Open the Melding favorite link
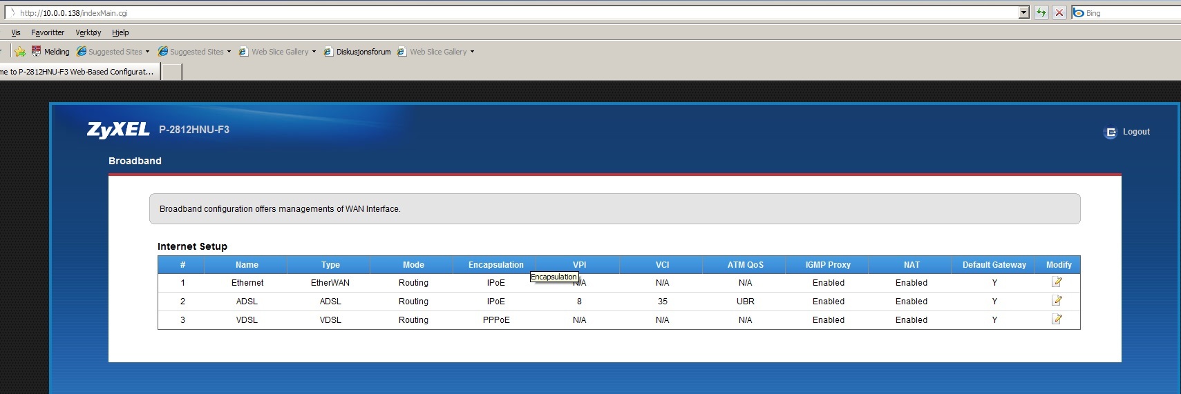The image size is (1181, 394). tap(50, 52)
